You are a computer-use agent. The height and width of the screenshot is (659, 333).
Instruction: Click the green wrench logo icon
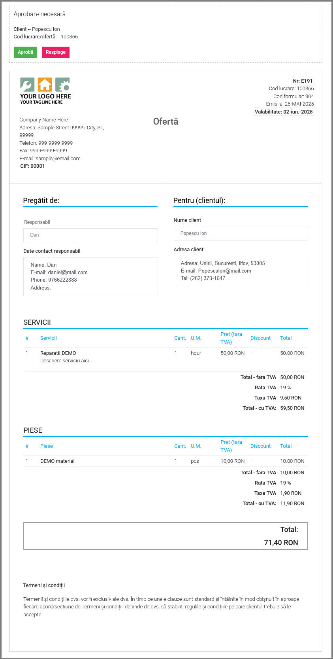(27, 85)
